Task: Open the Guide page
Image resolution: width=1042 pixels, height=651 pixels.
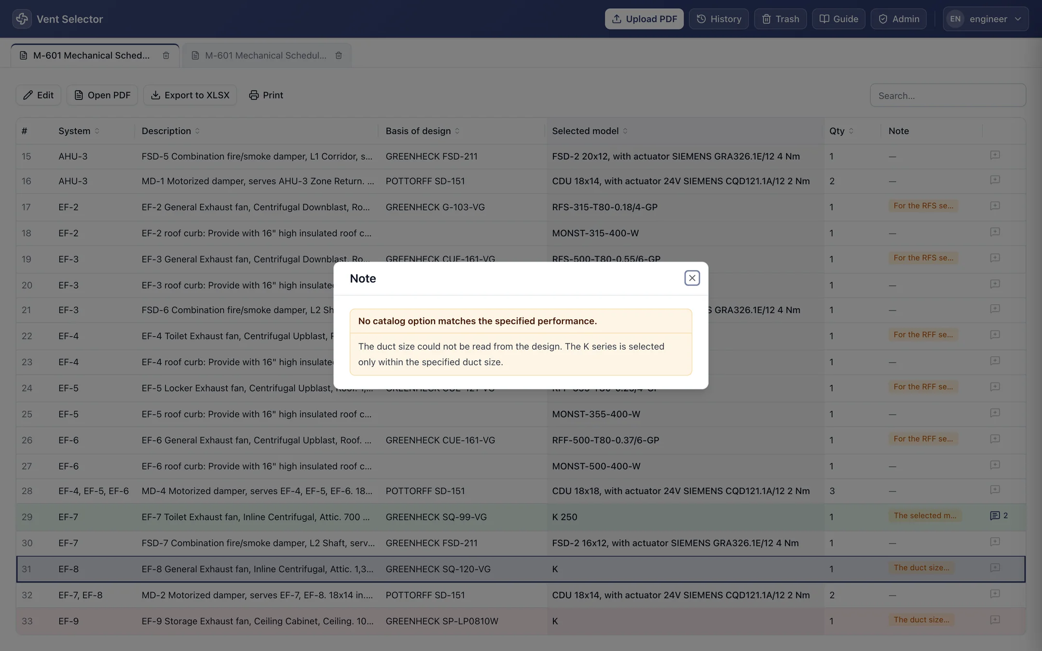Action: tap(838, 19)
